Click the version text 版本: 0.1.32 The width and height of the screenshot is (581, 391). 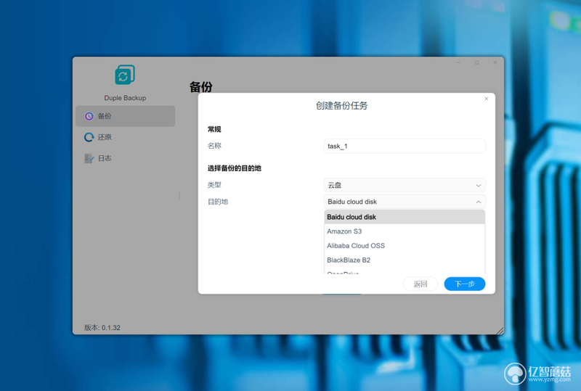coord(102,328)
